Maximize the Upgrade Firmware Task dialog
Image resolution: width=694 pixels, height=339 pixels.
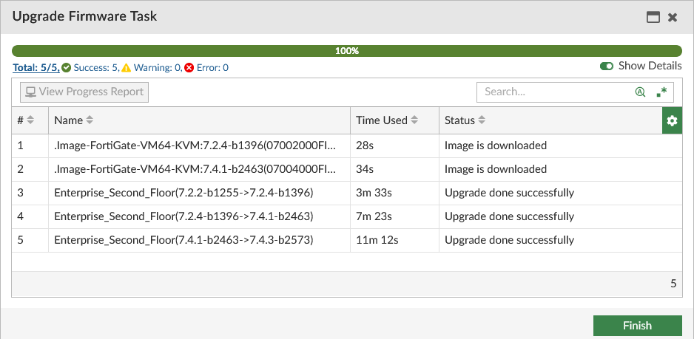point(653,17)
